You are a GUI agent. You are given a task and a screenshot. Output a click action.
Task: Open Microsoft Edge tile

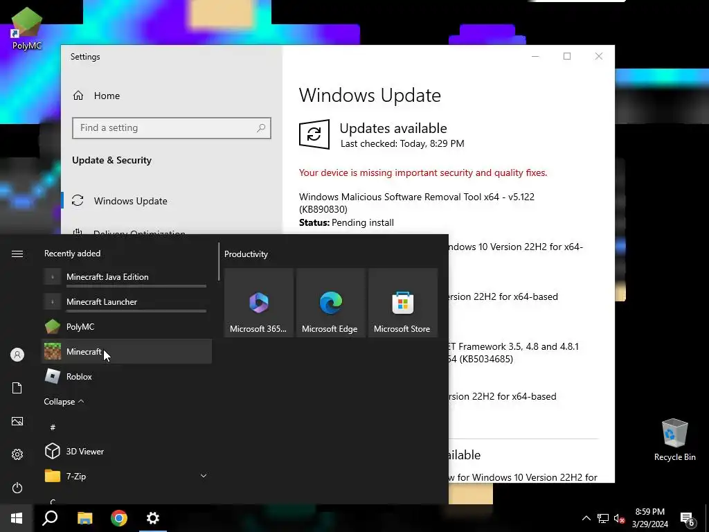(330, 303)
